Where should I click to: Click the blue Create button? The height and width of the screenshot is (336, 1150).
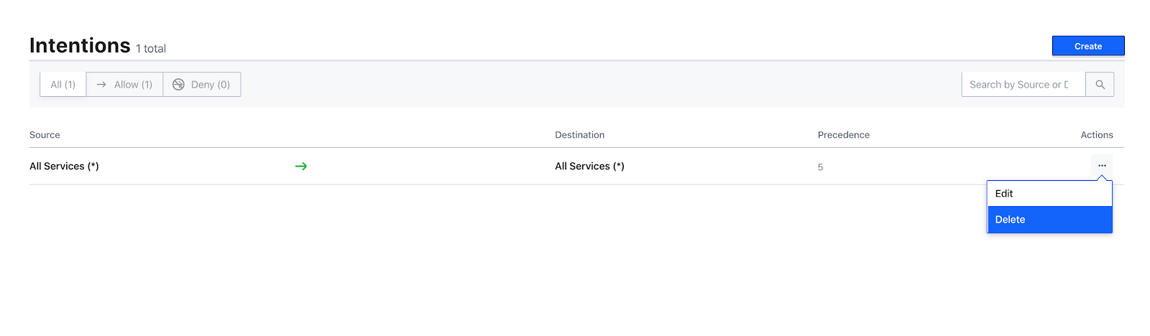pos(1087,46)
